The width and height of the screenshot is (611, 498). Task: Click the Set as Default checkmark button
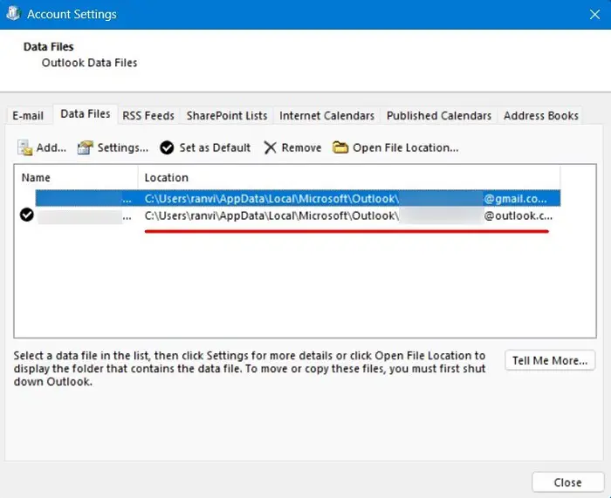pyautogui.click(x=205, y=148)
